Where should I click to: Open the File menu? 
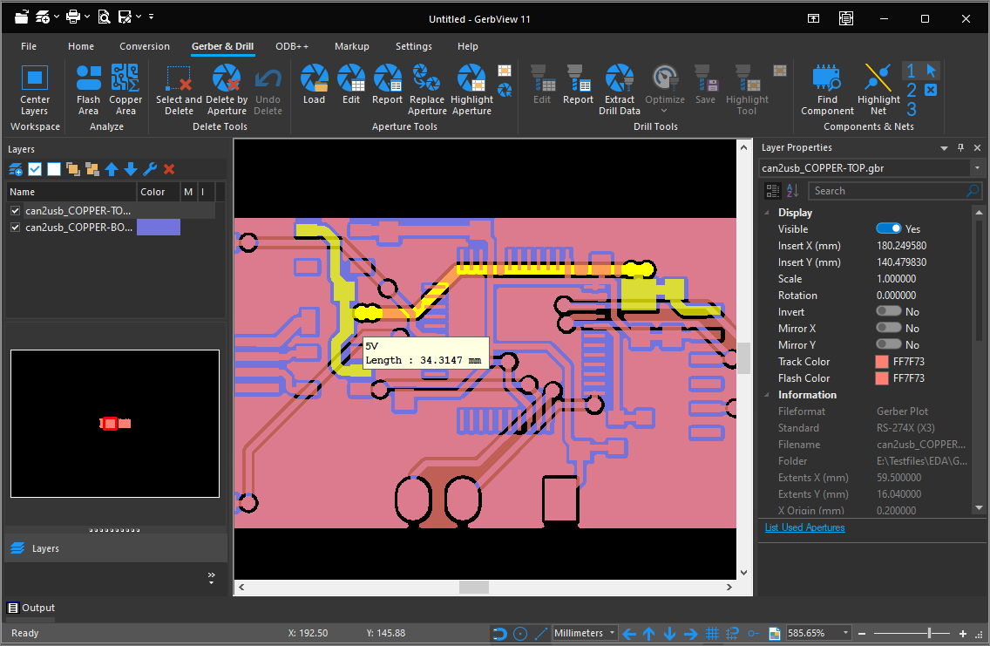29,46
